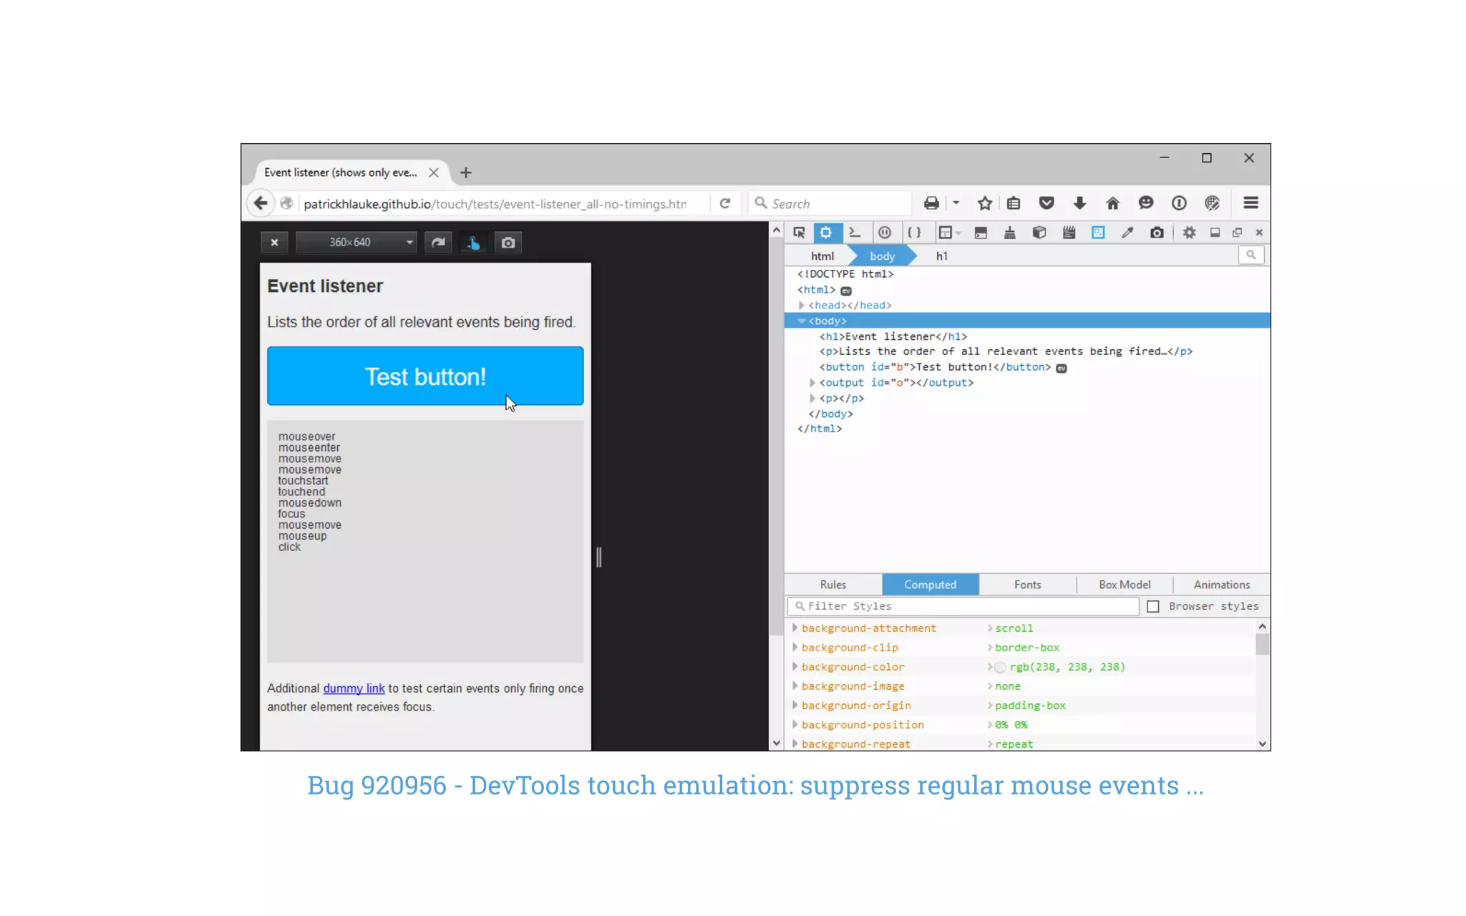This screenshot has width=1466, height=916.
Task: Click event badge next to html tag
Action: [x=846, y=291]
